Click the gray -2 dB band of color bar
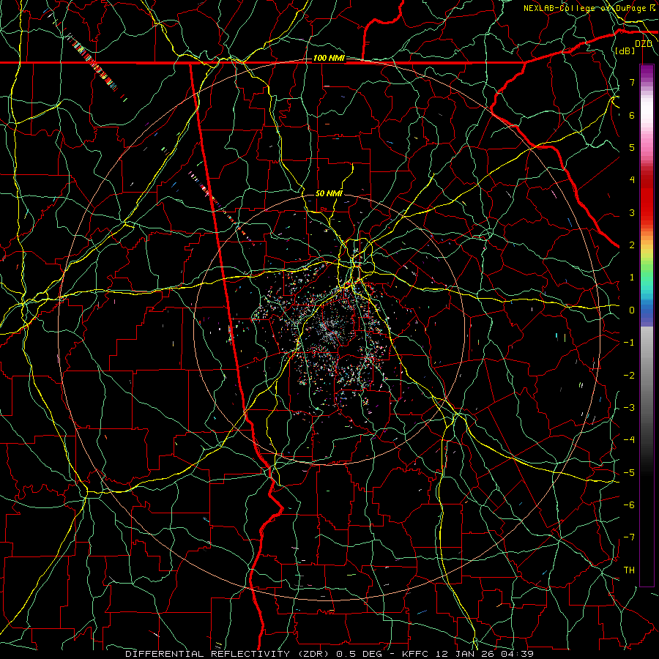 (x=647, y=376)
